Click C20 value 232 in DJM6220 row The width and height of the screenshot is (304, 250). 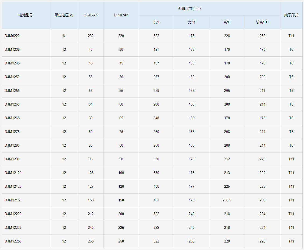(x=91, y=36)
